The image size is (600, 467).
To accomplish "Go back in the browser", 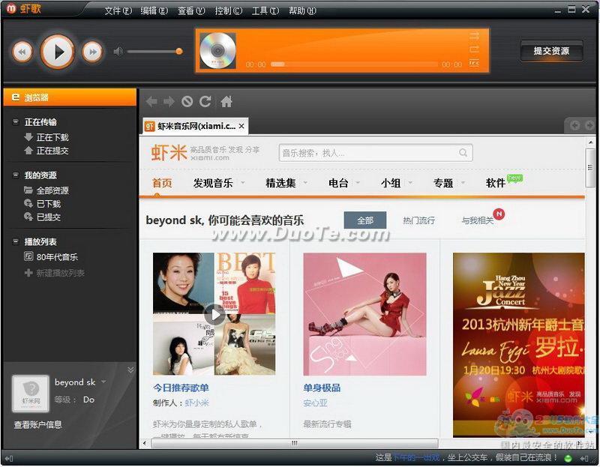I will click(x=151, y=101).
